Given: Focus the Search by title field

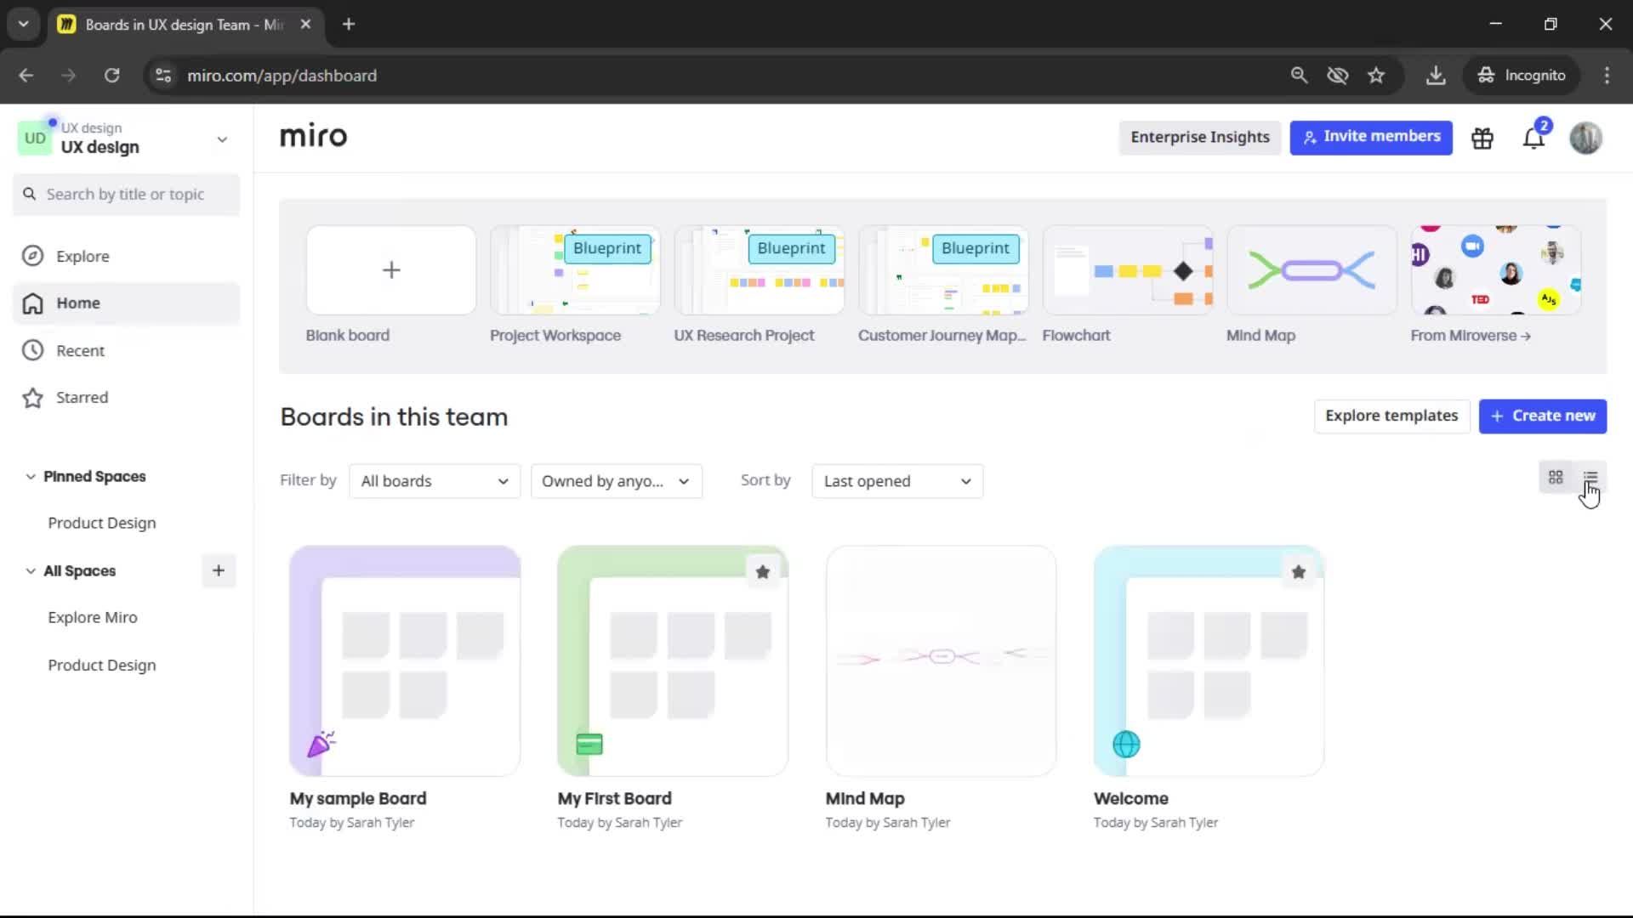Looking at the screenshot, I should 126,195.
